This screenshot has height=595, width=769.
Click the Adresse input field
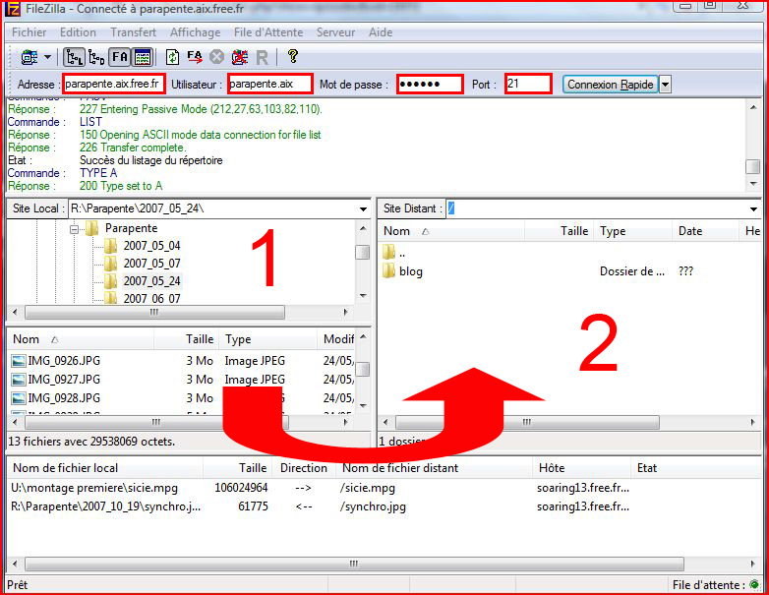coord(113,84)
